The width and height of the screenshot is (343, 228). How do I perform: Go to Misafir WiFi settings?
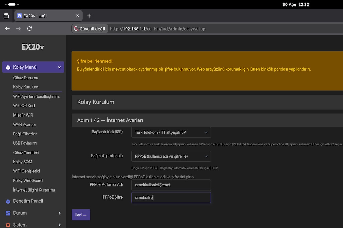(23, 115)
